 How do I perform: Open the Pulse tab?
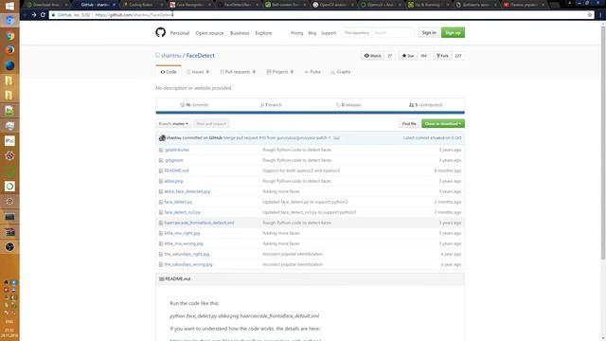click(312, 72)
